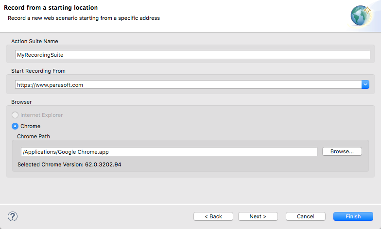Cancel the recording wizard
Screen dimensions: 381x229
(x=305, y=216)
